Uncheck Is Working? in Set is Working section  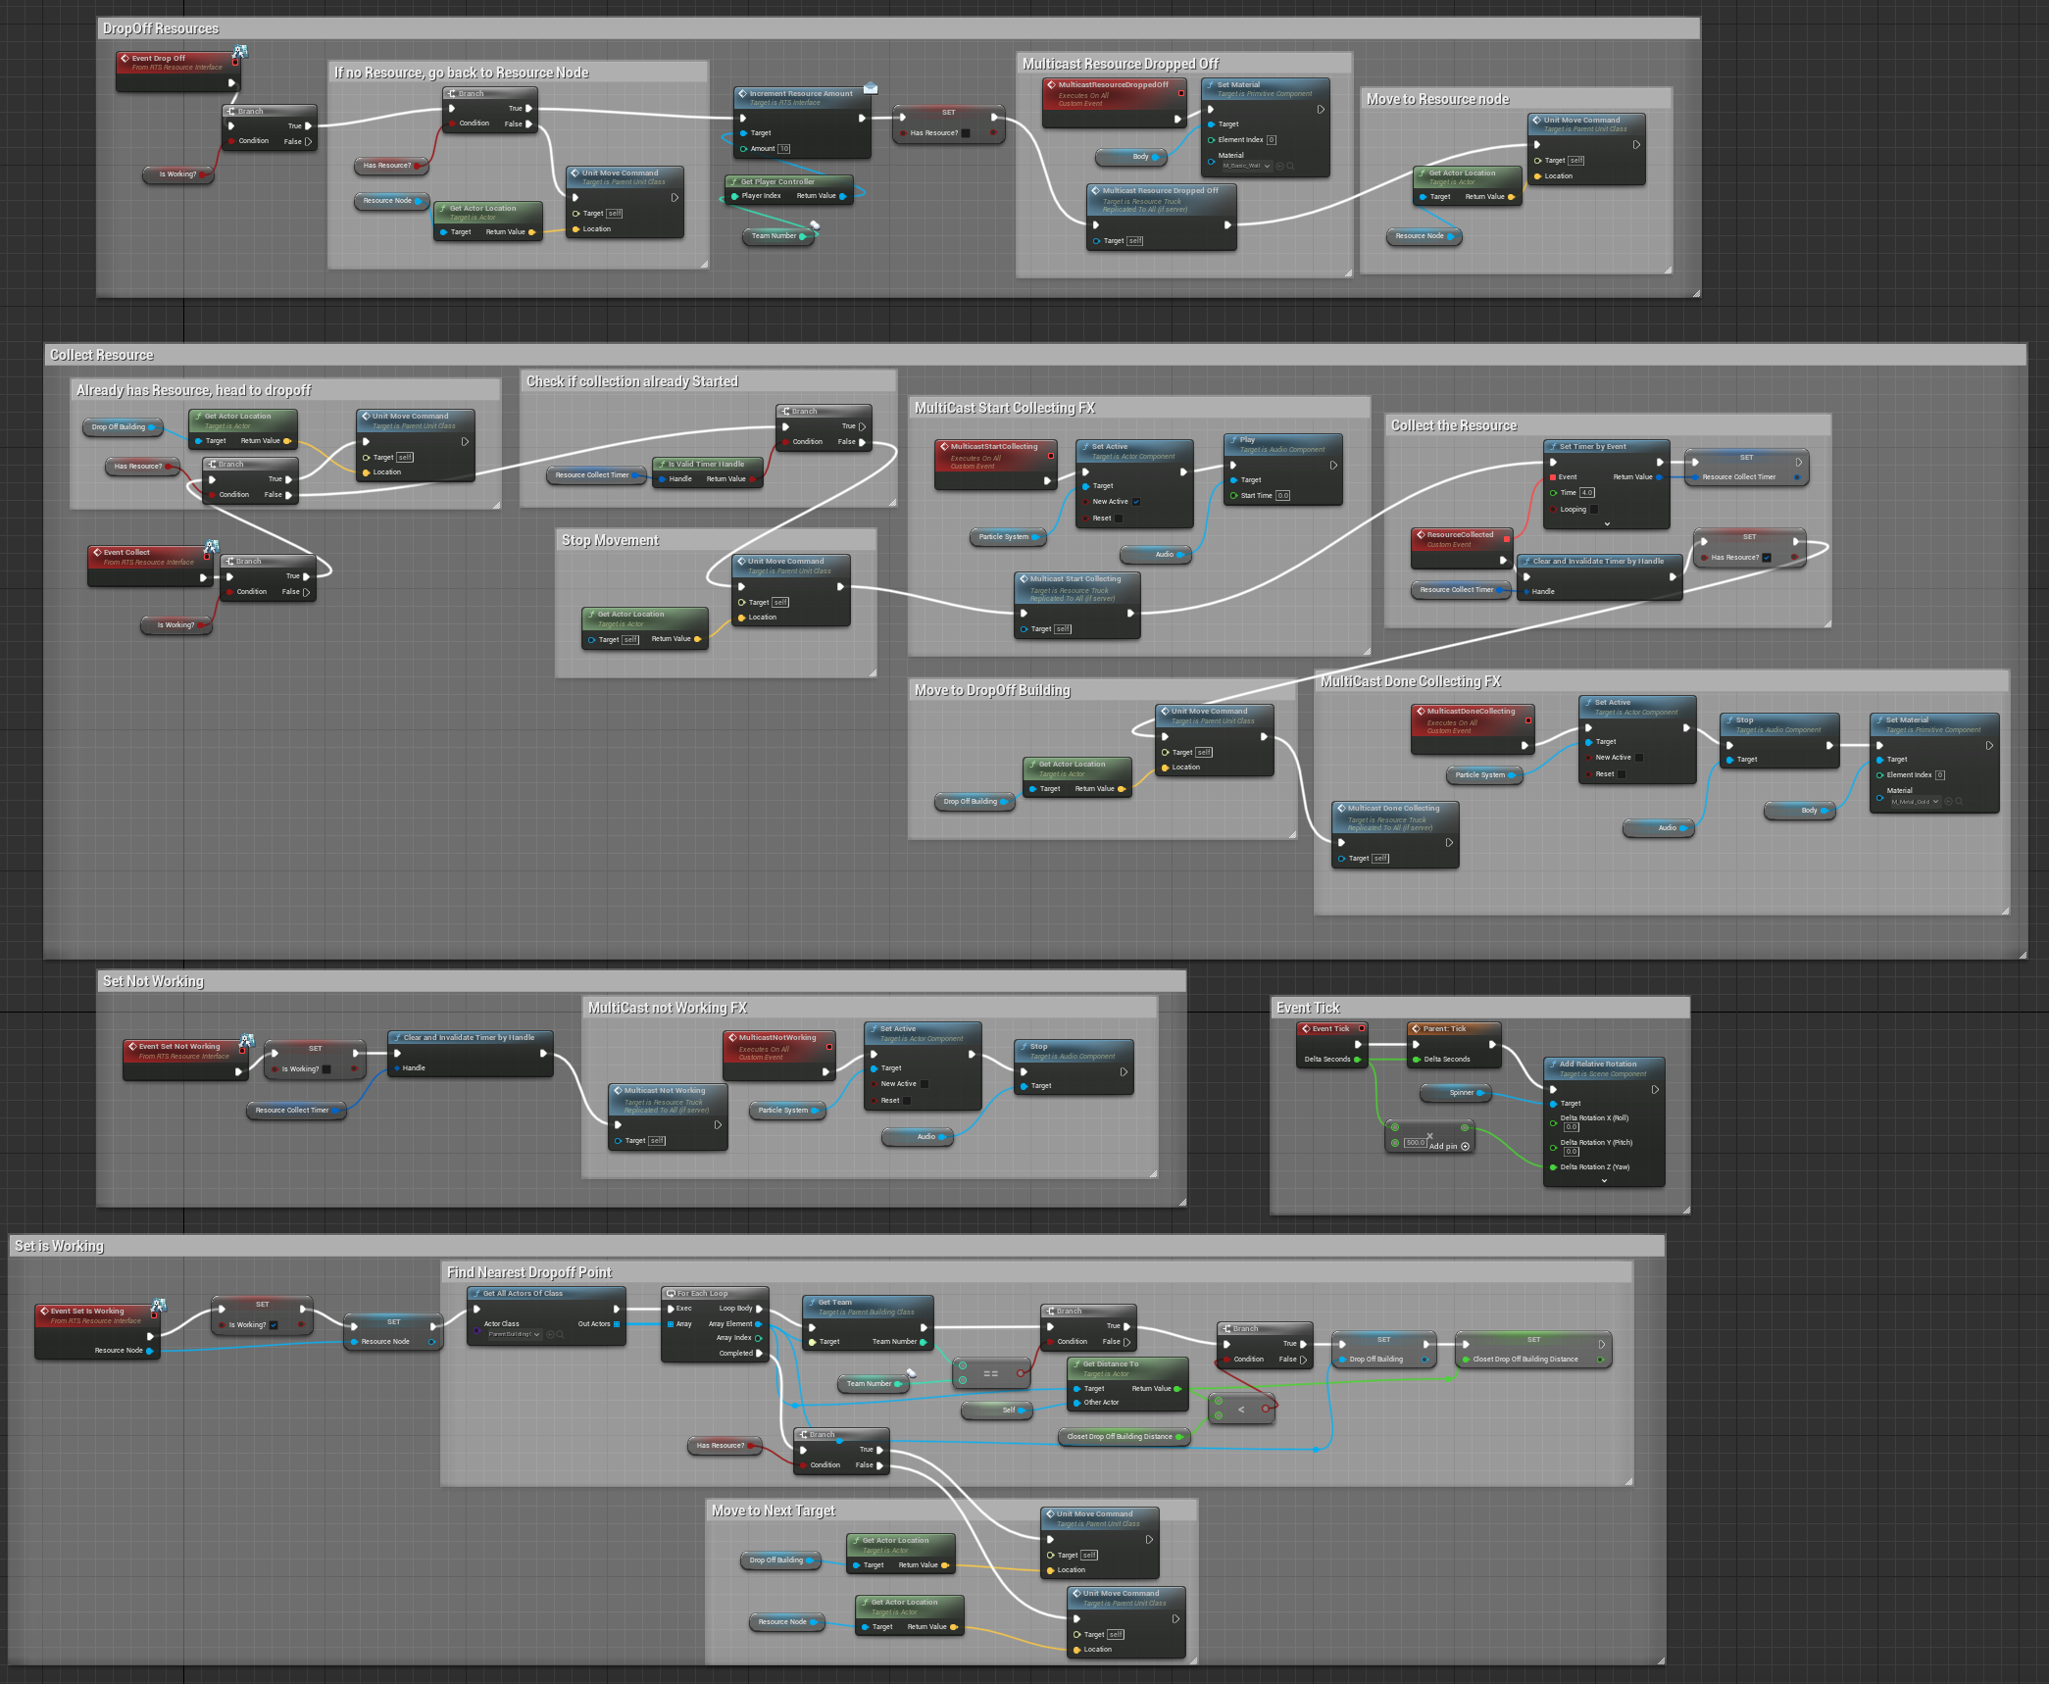click(274, 1325)
